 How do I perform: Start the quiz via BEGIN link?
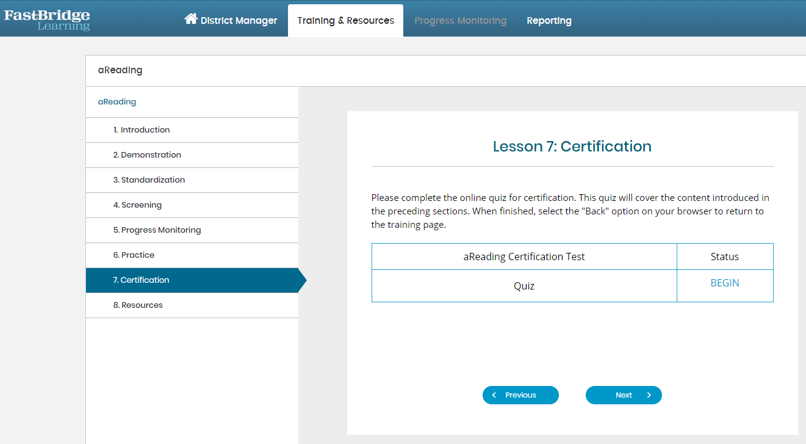[x=725, y=283]
